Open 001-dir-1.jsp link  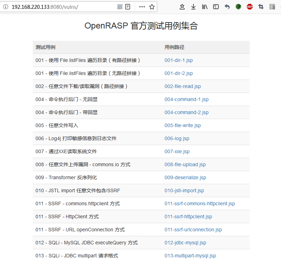coord(179,60)
